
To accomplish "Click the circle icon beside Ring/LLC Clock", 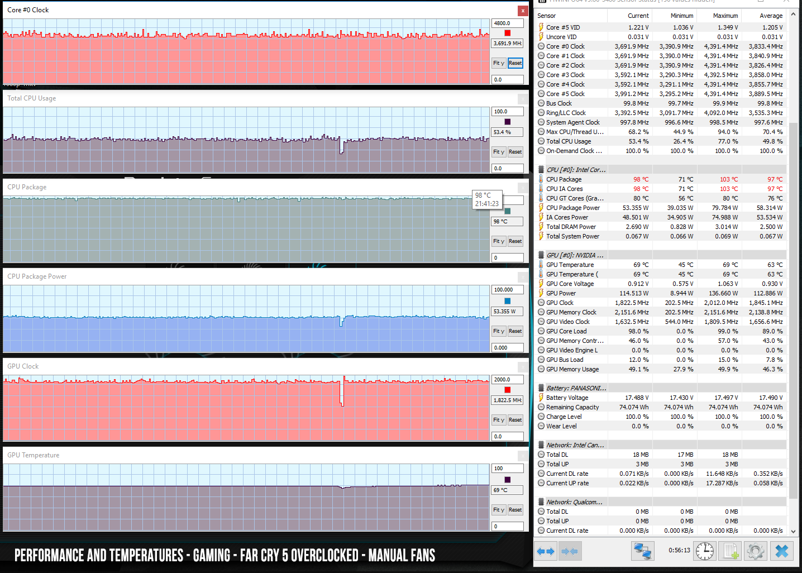I will pos(541,113).
